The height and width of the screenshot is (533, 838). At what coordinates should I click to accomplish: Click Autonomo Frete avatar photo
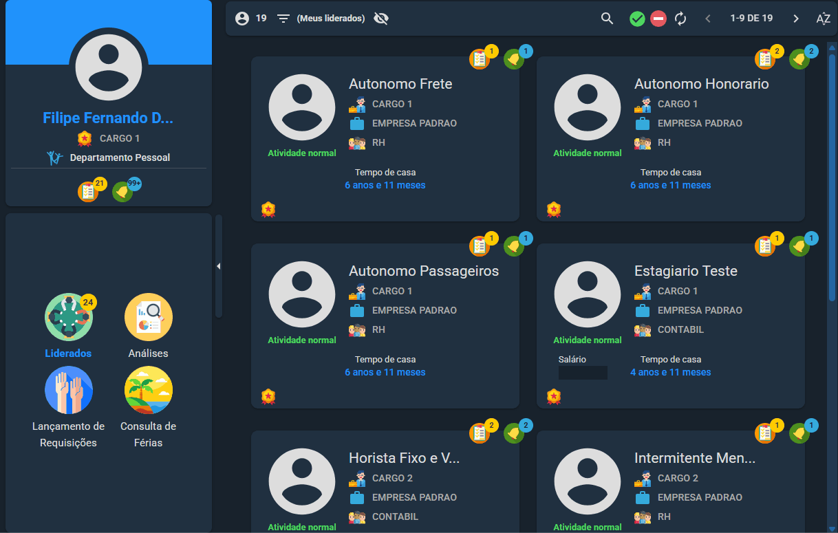tap(302, 107)
